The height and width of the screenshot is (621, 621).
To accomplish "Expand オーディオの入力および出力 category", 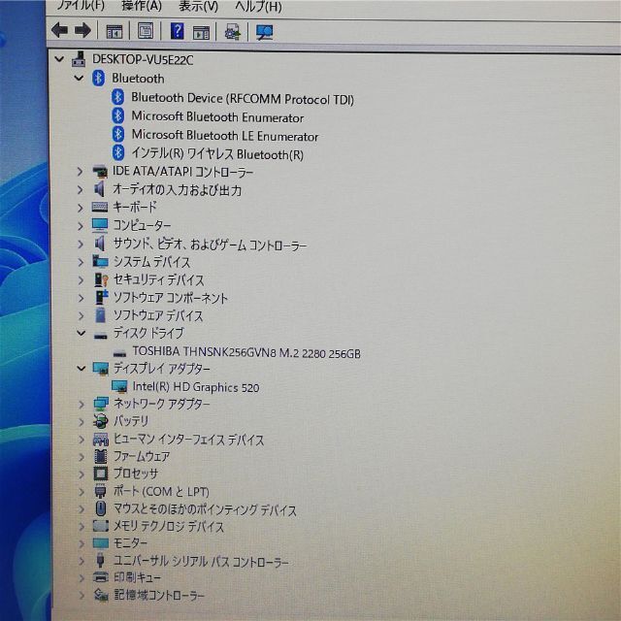I will coord(80,190).
